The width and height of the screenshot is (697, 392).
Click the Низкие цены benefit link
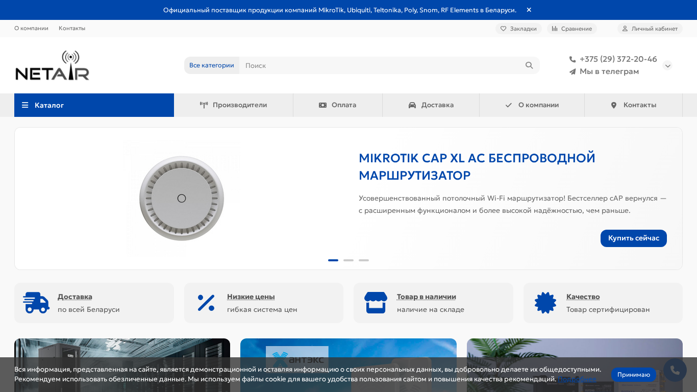[251, 297]
